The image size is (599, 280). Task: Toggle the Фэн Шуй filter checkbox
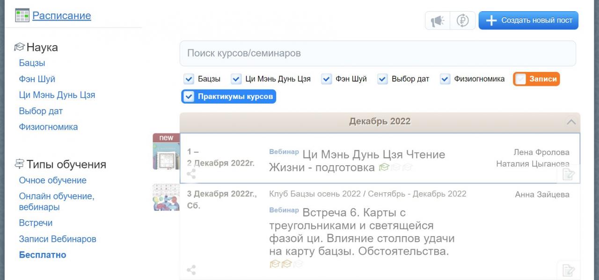327,79
